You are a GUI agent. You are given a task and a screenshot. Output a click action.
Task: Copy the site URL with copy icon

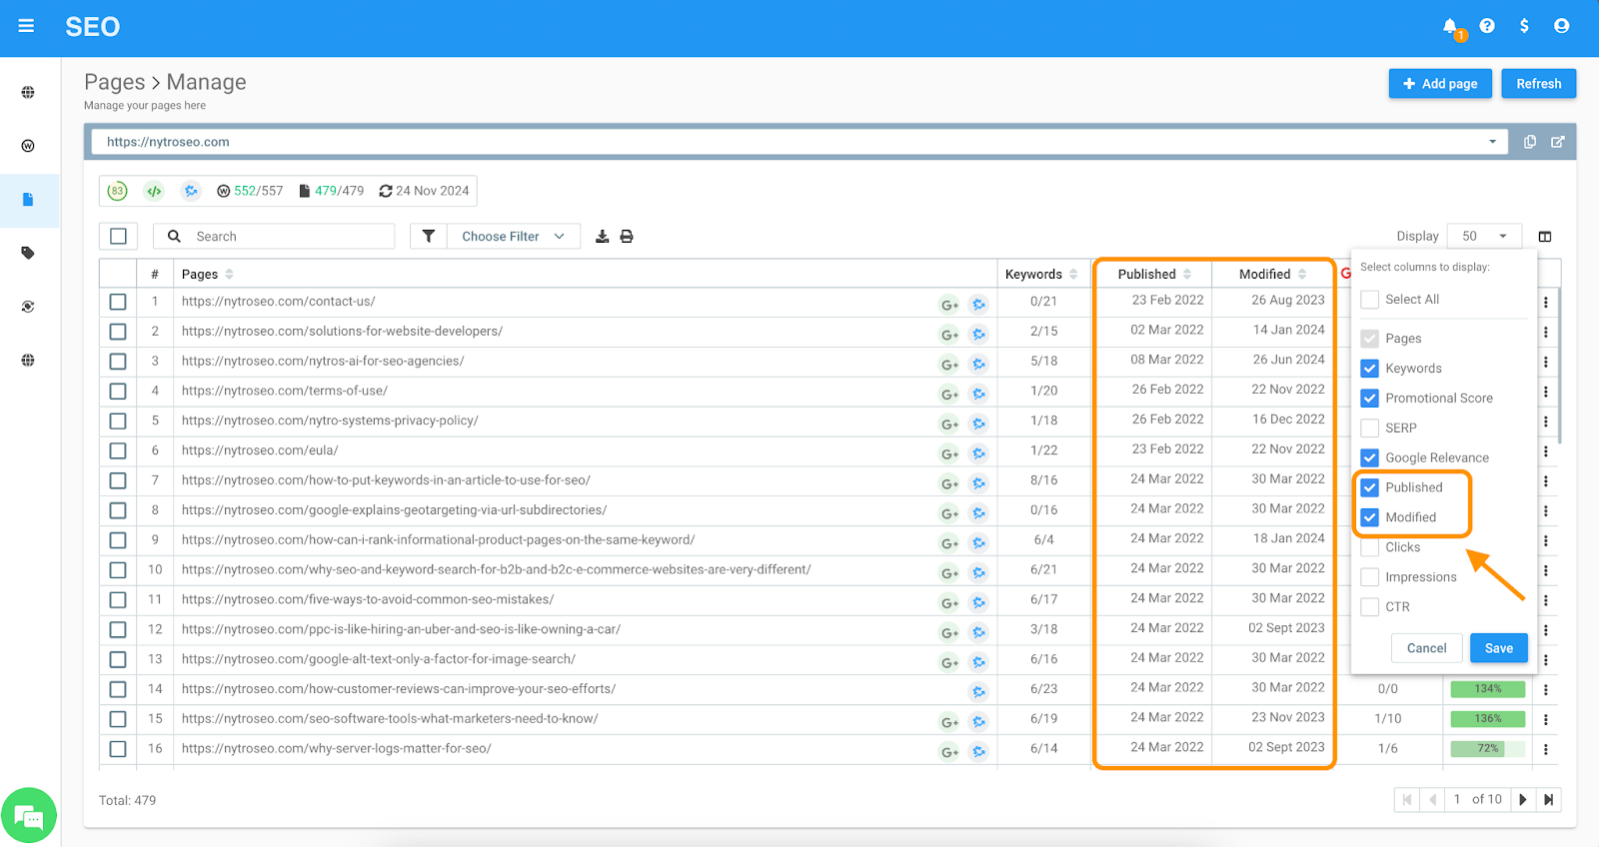tap(1529, 142)
